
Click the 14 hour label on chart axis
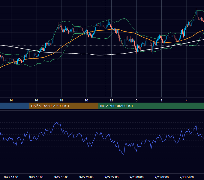tap(11, 100)
